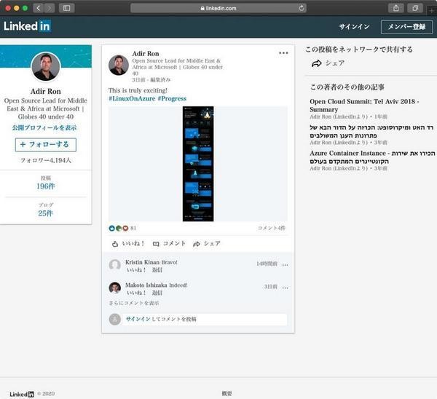Click grey avatar beside comment input

[115, 320]
